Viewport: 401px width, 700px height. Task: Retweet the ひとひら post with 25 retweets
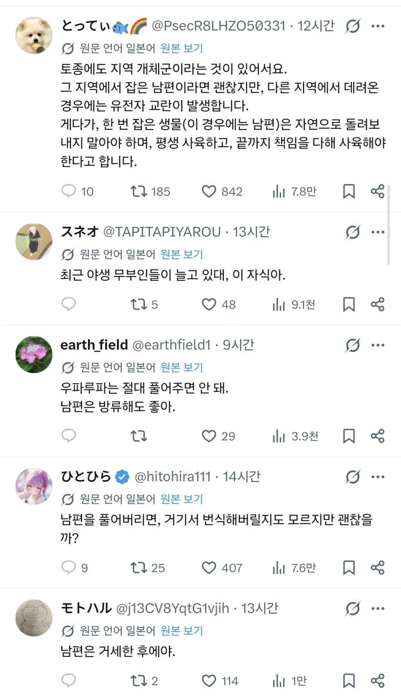(x=148, y=568)
